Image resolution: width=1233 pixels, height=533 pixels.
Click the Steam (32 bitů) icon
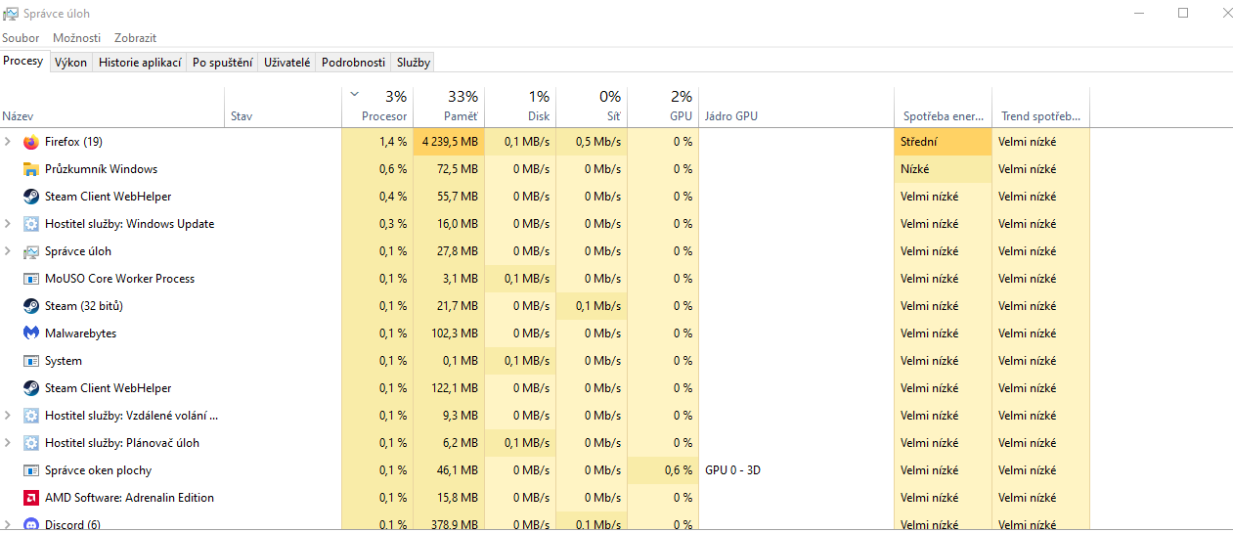(x=30, y=306)
